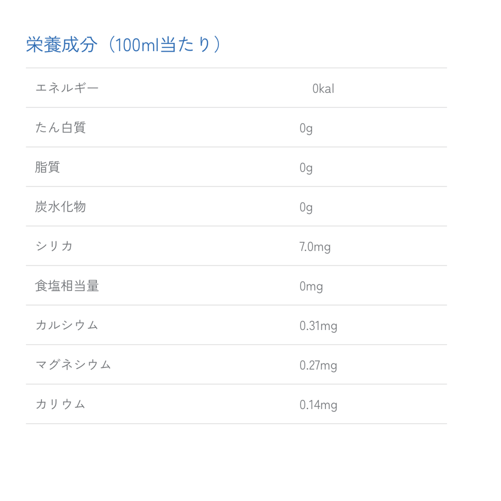Image resolution: width=501 pixels, height=501 pixels.
Task: Select the 炭水化物 row label
Action: click(x=60, y=207)
